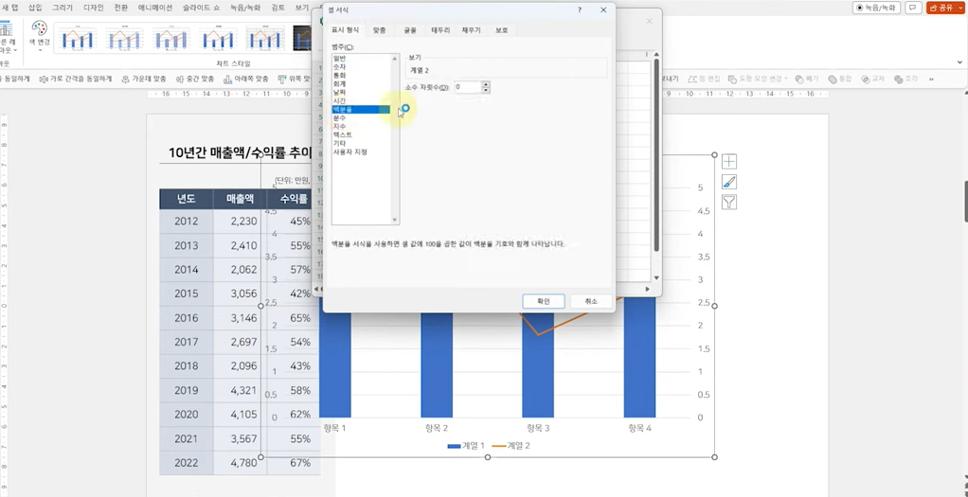The height and width of the screenshot is (497, 968).
Task: Open the 전환 ribbon tab
Action: point(121,8)
